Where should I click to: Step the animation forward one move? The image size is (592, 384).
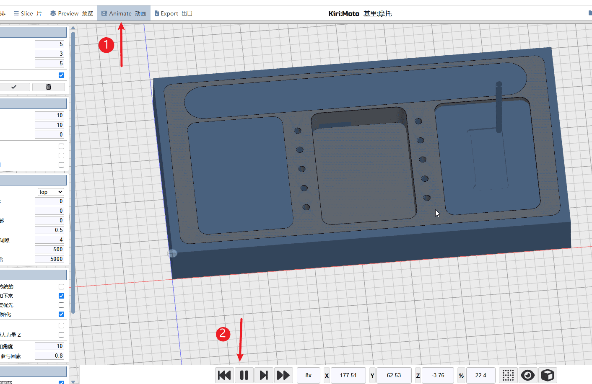click(263, 375)
